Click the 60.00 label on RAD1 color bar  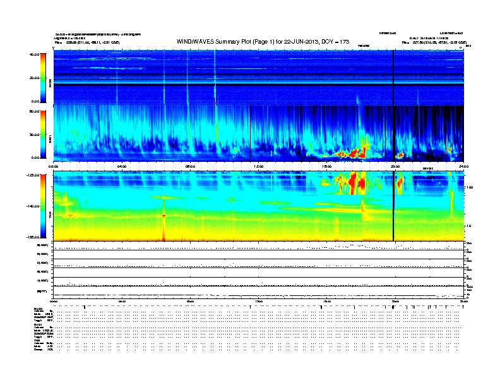tap(34, 111)
